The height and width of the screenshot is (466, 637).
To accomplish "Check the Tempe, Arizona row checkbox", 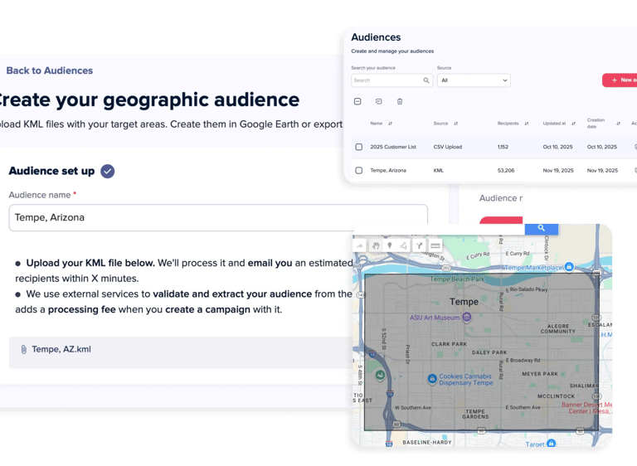I will 358,170.
